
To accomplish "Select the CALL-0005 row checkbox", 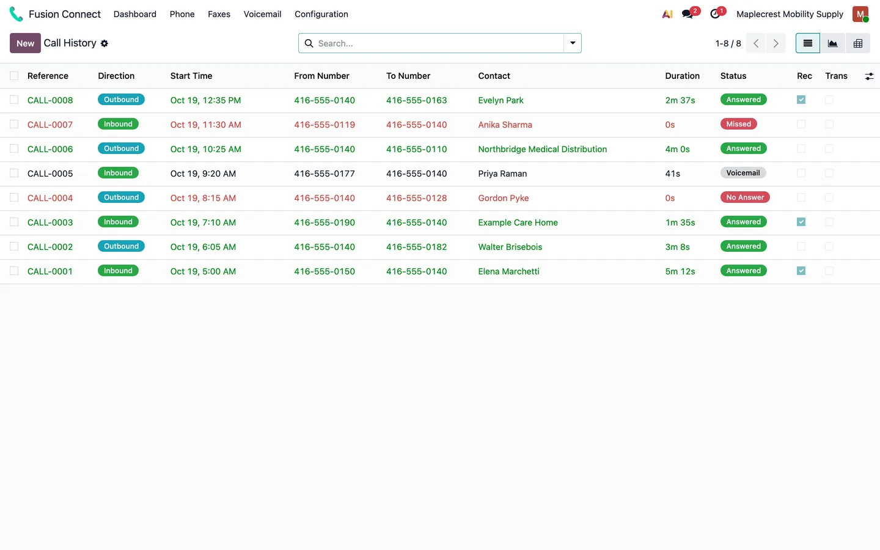I will click(x=14, y=173).
